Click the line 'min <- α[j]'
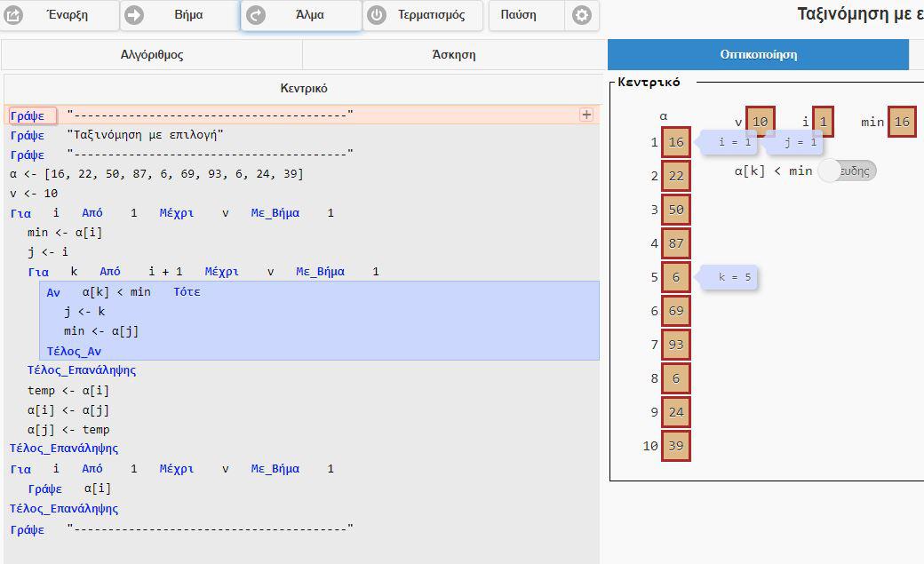The width and height of the screenshot is (924, 564). pos(101,331)
